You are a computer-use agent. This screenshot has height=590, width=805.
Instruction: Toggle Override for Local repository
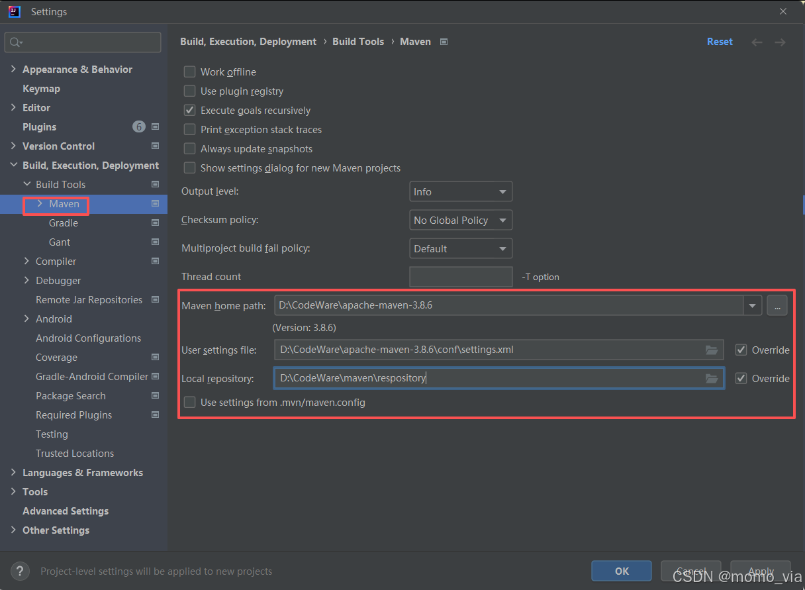tap(741, 378)
